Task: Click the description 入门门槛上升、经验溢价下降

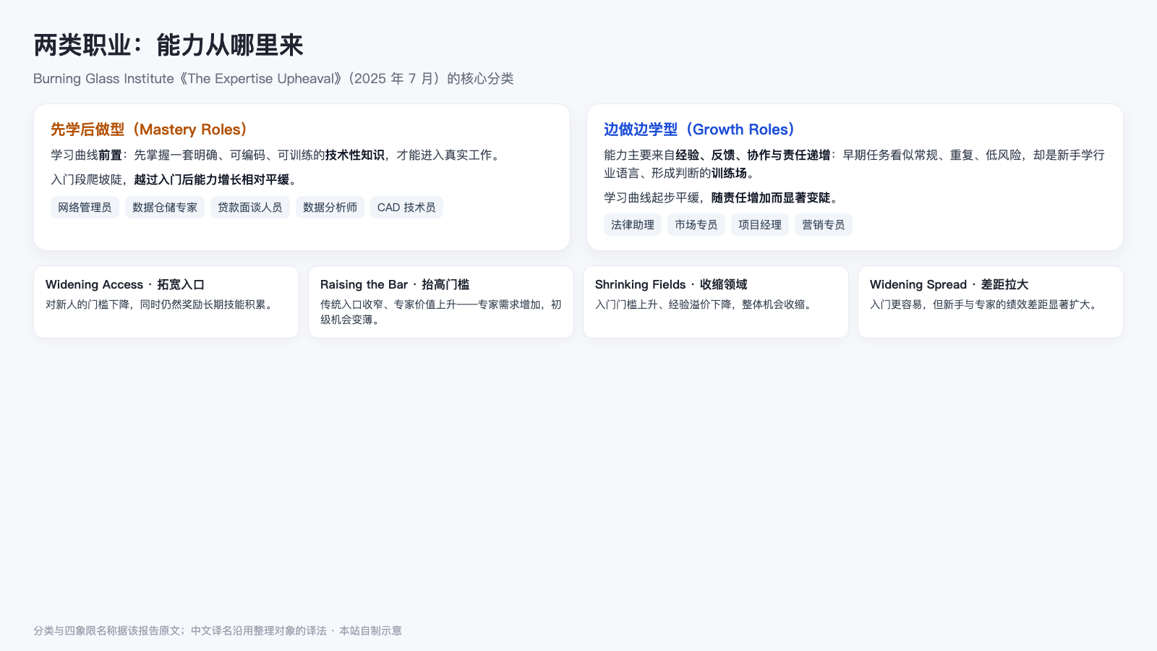Action: (706, 305)
